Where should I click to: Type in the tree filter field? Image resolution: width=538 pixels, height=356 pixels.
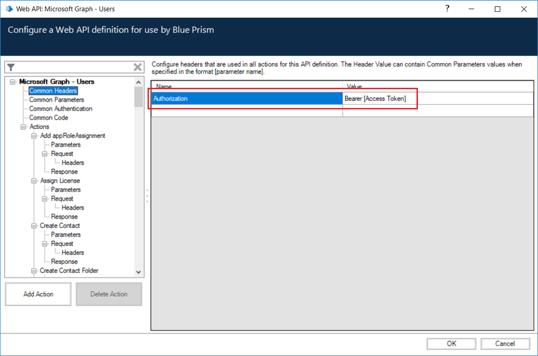click(74, 67)
